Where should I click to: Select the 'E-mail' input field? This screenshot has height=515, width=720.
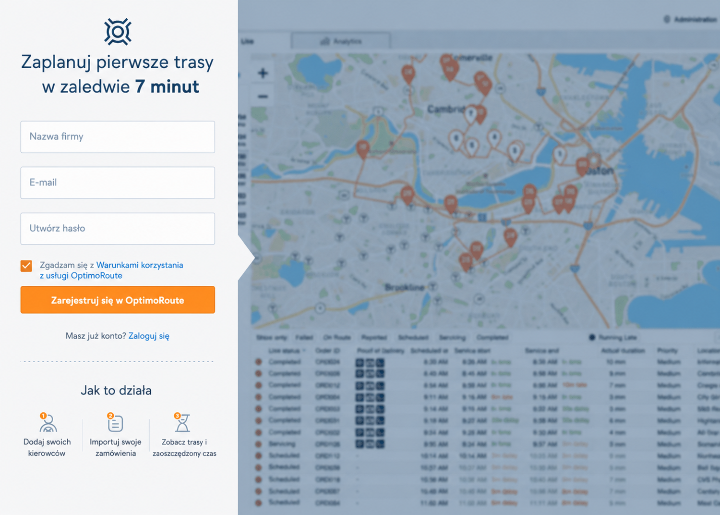tap(118, 183)
